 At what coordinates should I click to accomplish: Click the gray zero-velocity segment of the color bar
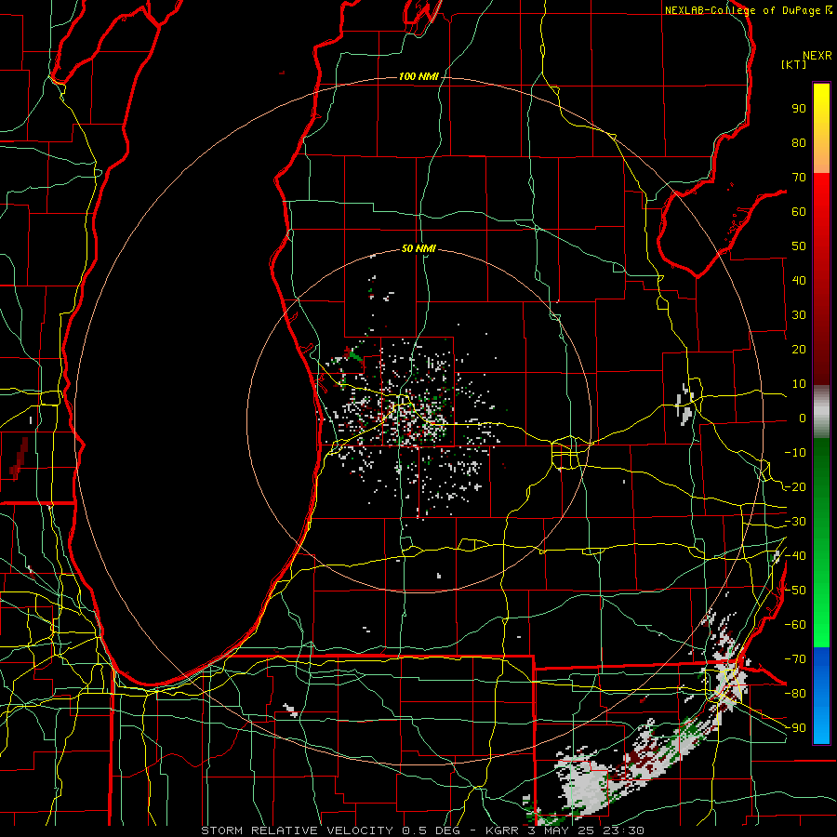point(821,412)
